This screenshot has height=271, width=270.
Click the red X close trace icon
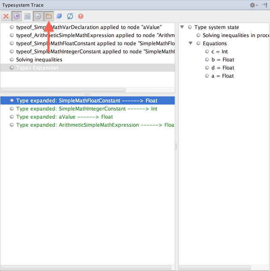click(6, 16)
